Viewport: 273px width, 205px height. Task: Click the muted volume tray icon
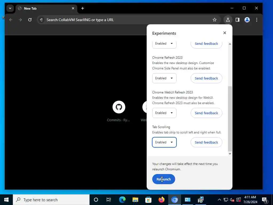[232, 200]
